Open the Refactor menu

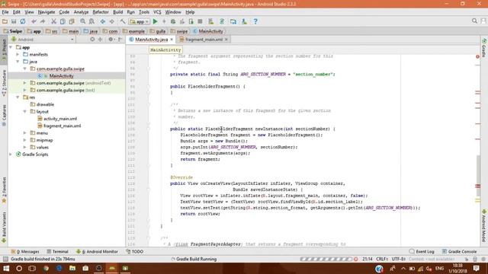[101, 12]
